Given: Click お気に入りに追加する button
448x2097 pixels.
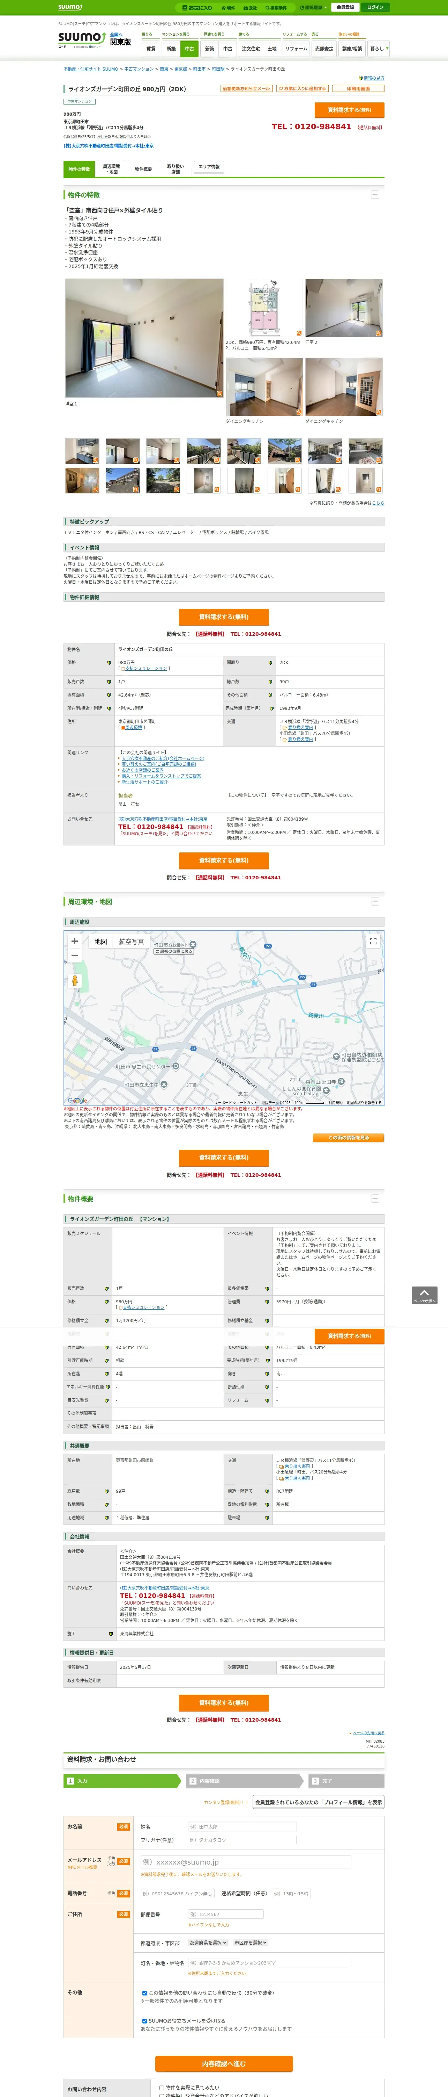Looking at the screenshot, I should [x=303, y=89].
